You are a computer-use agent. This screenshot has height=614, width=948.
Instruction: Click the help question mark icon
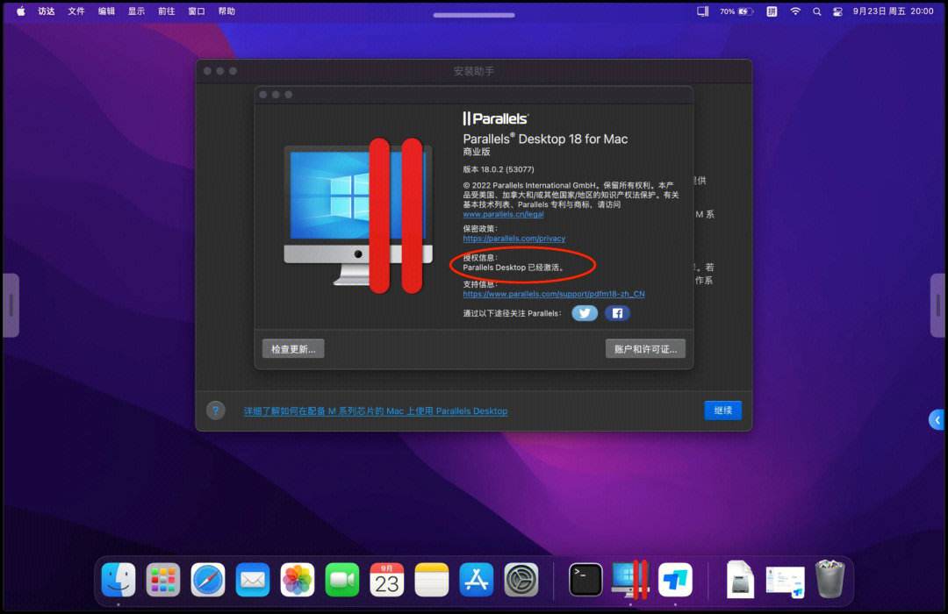click(x=216, y=411)
